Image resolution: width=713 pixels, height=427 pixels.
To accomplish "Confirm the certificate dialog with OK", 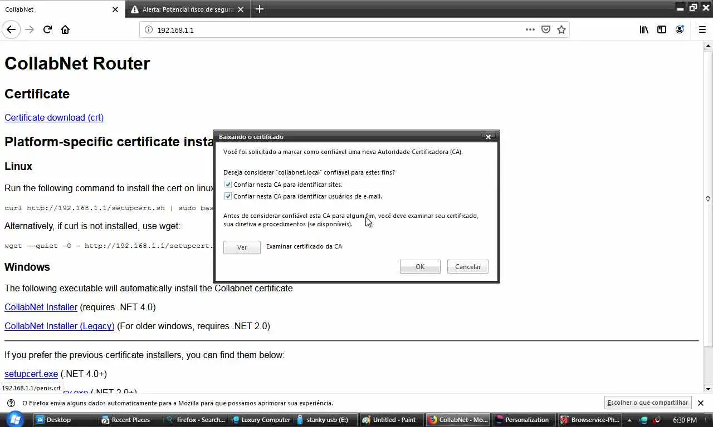I will (420, 267).
